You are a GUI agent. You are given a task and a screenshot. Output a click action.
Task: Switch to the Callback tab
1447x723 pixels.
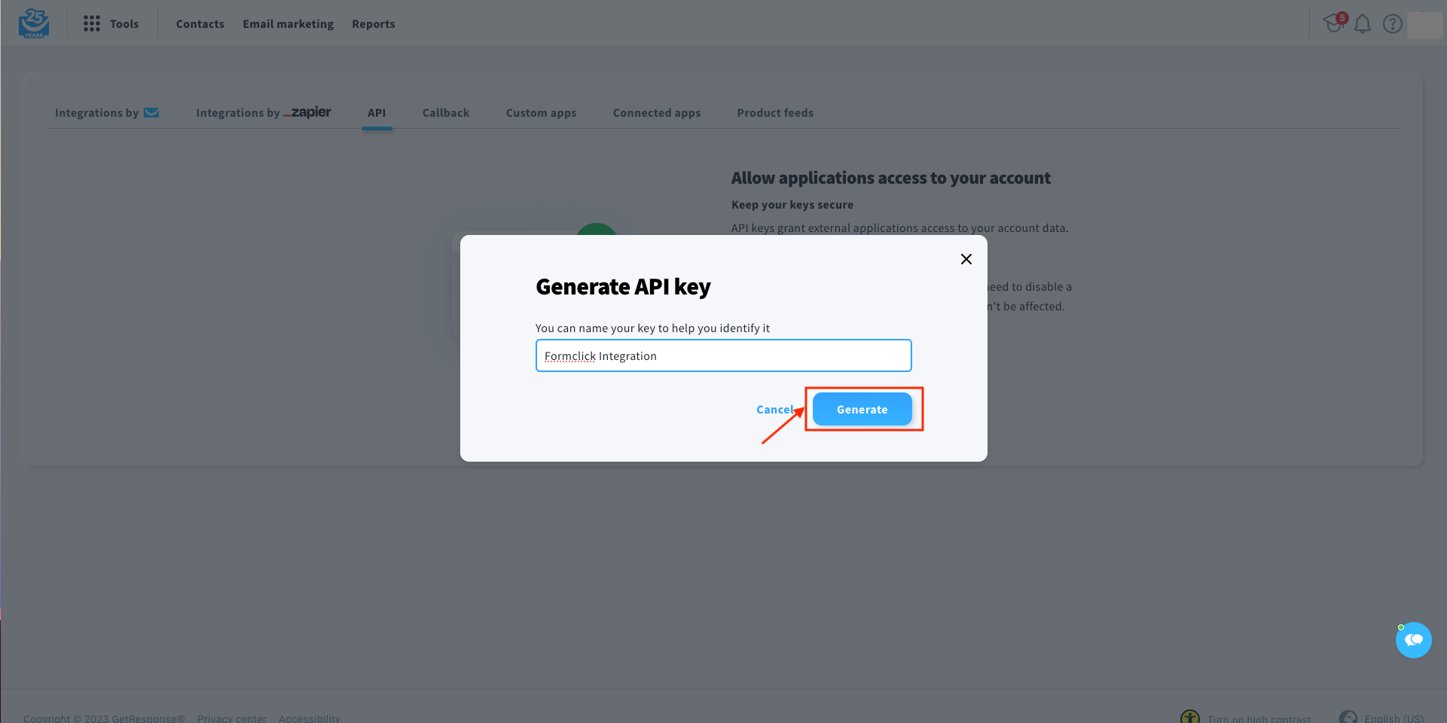(446, 113)
